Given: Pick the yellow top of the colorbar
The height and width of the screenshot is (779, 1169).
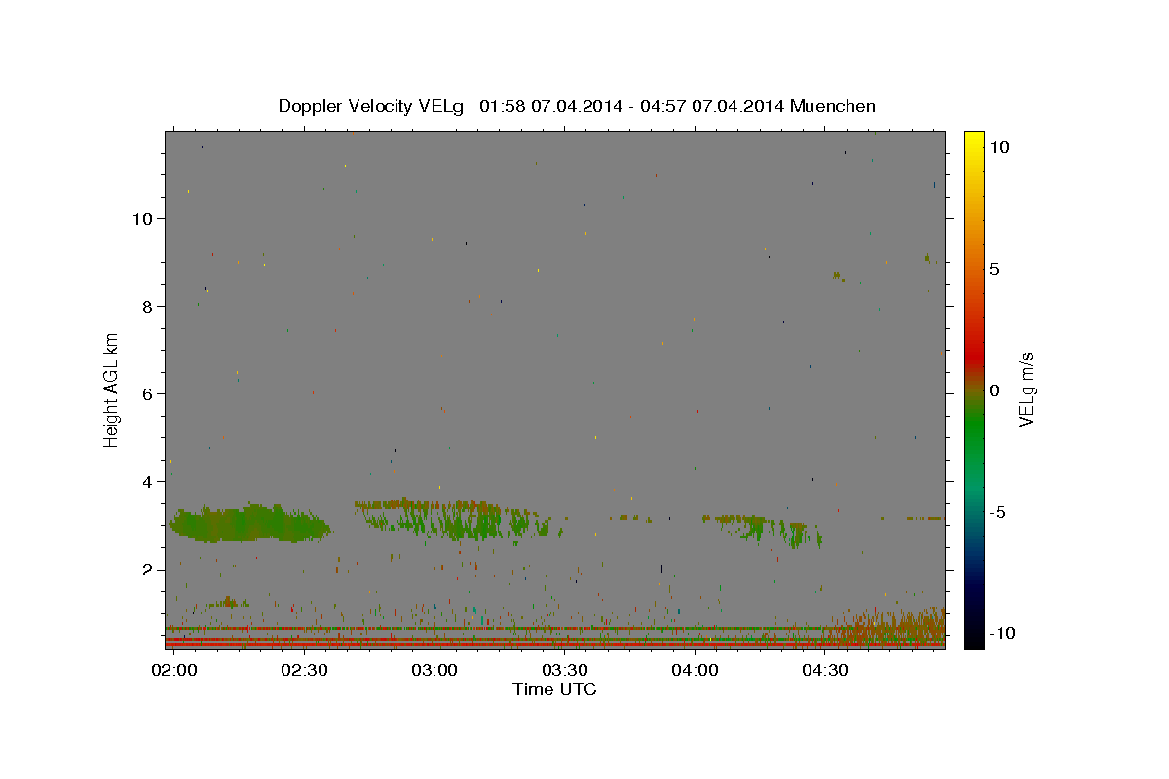Looking at the screenshot, I should coord(973,141).
